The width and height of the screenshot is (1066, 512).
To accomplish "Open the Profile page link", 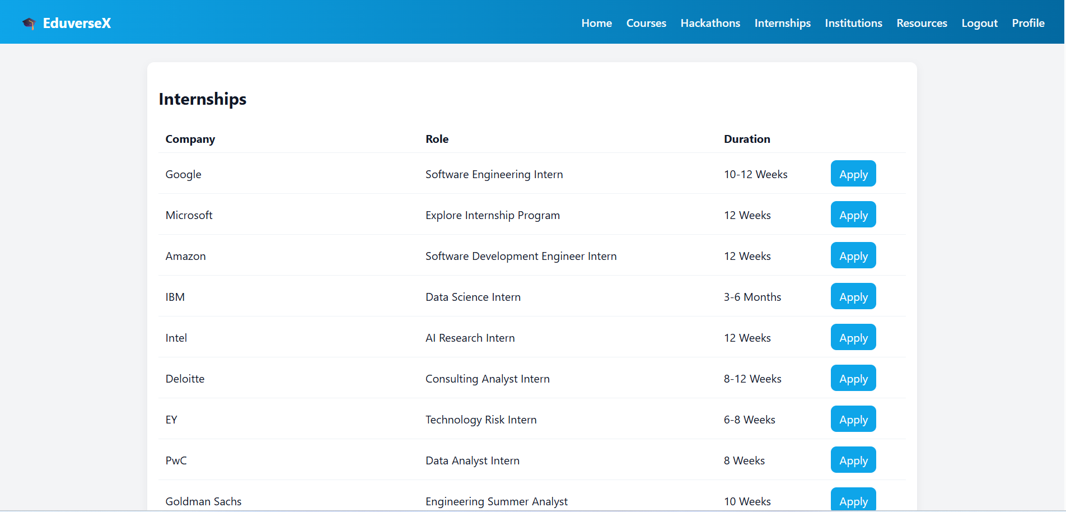I will [x=1028, y=23].
